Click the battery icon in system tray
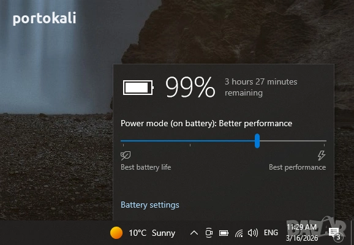This screenshot has height=245, width=354. [x=224, y=233]
